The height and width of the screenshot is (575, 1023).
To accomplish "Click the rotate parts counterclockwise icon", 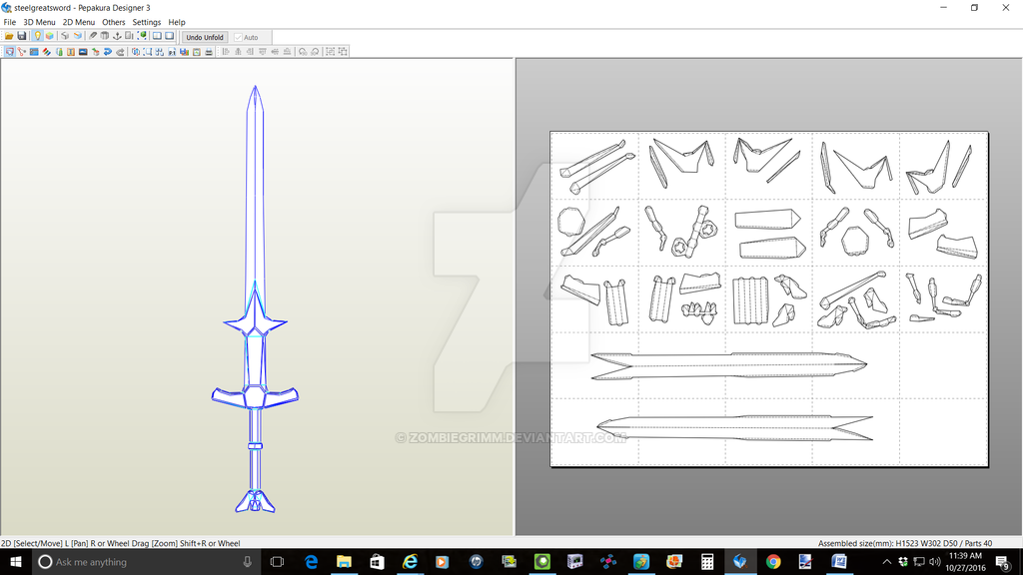I will [303, 52].
